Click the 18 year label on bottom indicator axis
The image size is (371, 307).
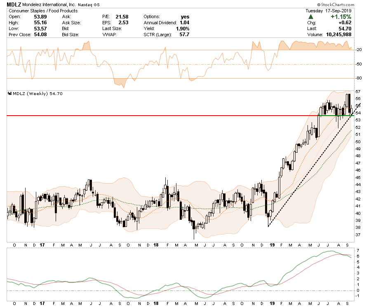[156, 303]
